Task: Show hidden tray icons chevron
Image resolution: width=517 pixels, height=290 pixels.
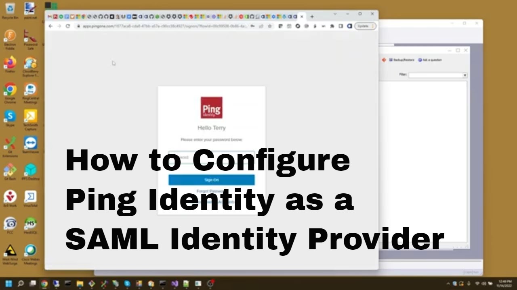Action: (x=448, y=284)
